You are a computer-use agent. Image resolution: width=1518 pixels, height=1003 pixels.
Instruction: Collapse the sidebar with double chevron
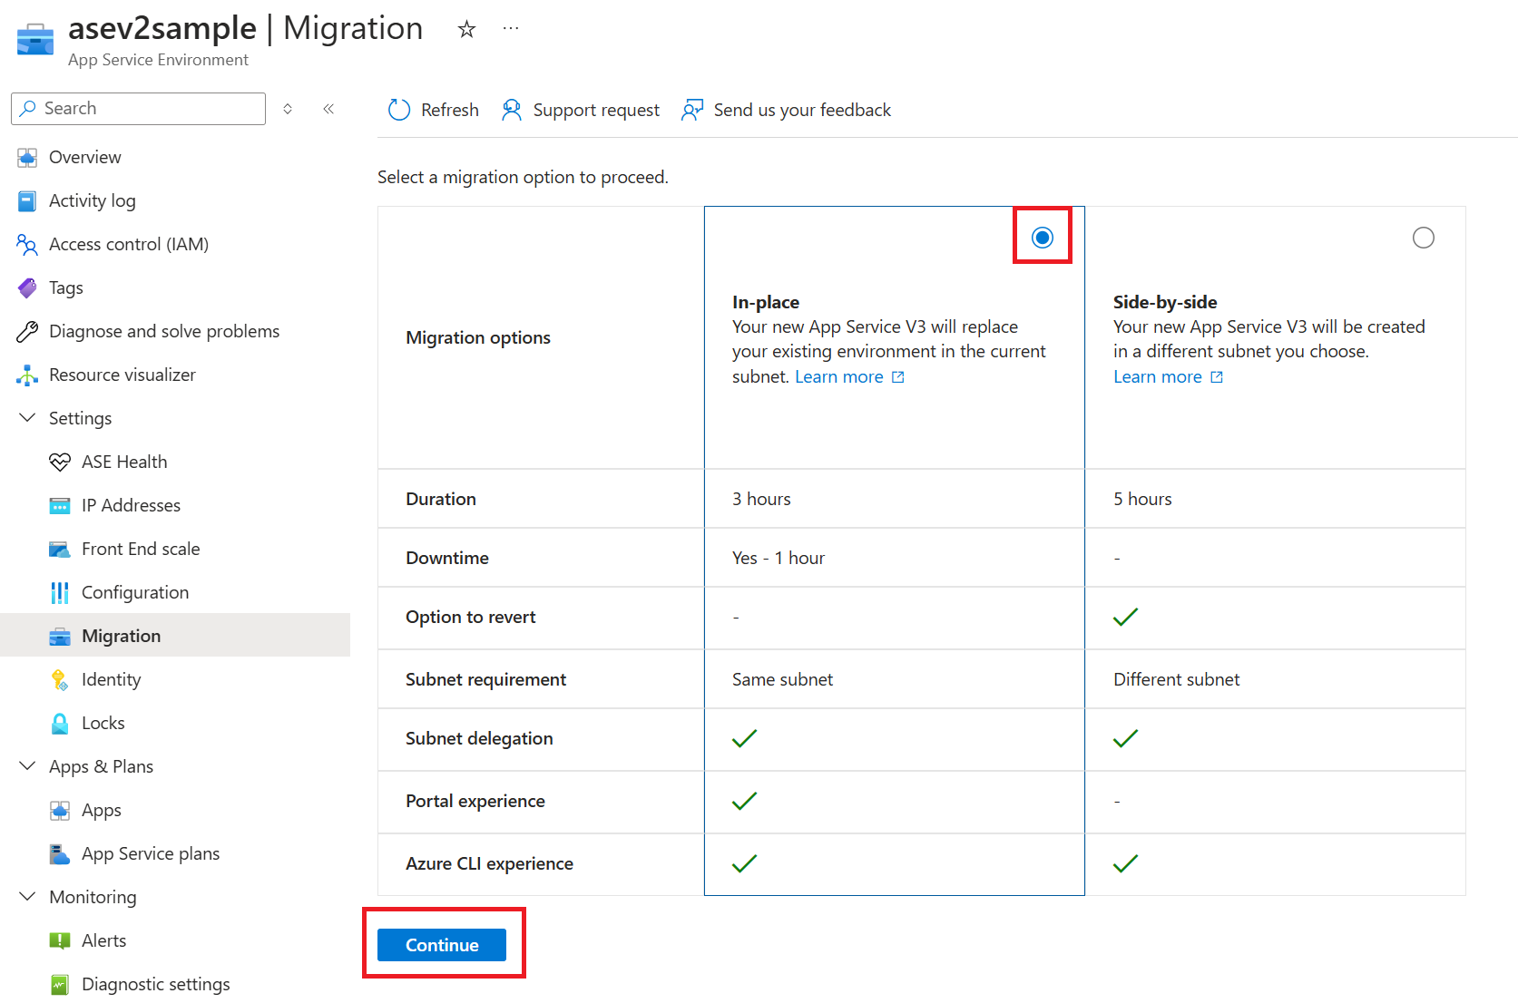pyautogui.click(x=328, y=109)
